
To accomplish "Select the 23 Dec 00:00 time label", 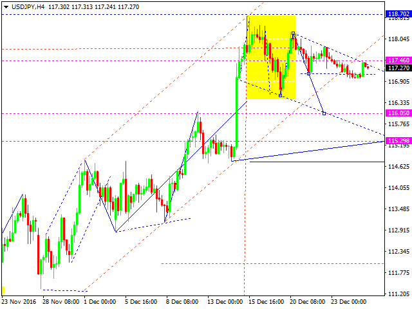I will (348, 302).
